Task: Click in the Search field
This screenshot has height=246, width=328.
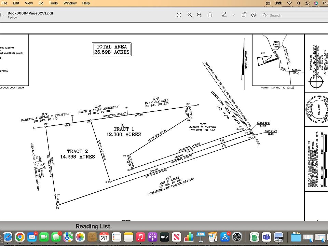Action: (294, 15)
